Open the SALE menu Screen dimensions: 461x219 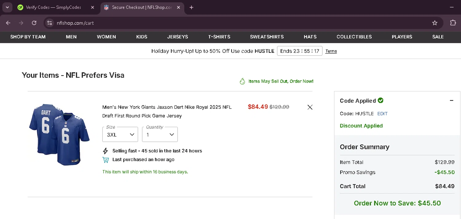click(438, 37)
